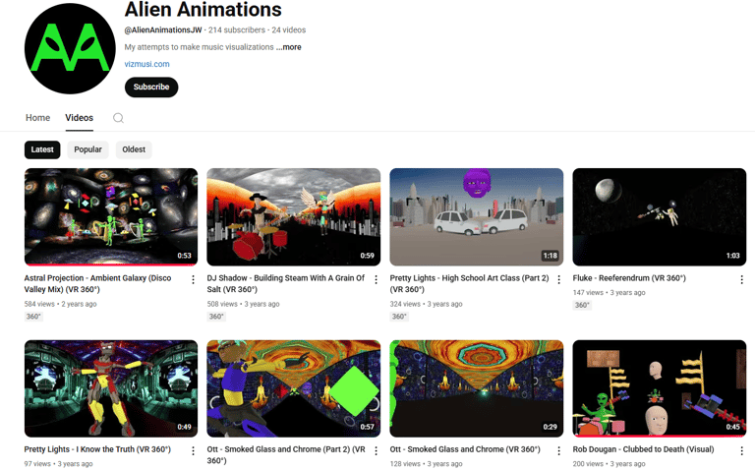Play the Fluke astronaut and moon thumbnail
The width and height of the screenshot is (755, 470).
click(x=660, y=216)
